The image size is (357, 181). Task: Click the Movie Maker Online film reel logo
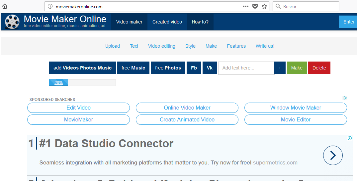pyautogui.click(x=12, y=22)
